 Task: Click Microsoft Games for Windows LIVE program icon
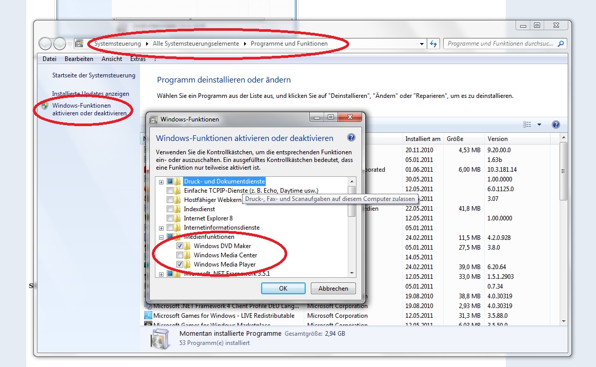tap(148, 315)
